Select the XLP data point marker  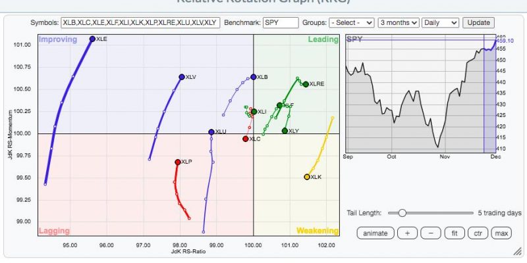click(178, 162)
